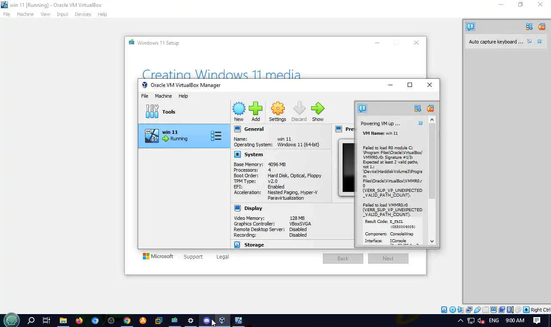
Task: Open File menu in VM window
Action: [6, 14]
